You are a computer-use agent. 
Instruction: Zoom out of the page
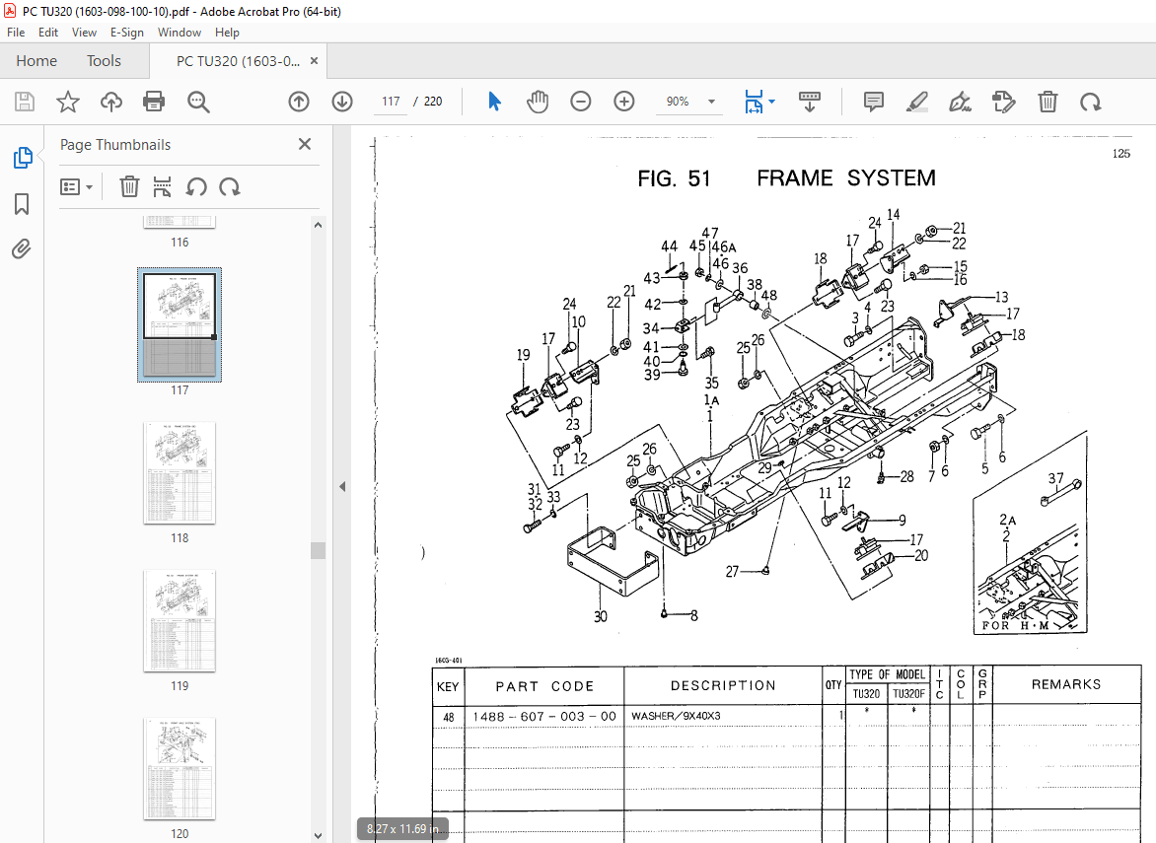tap(580, 101)
